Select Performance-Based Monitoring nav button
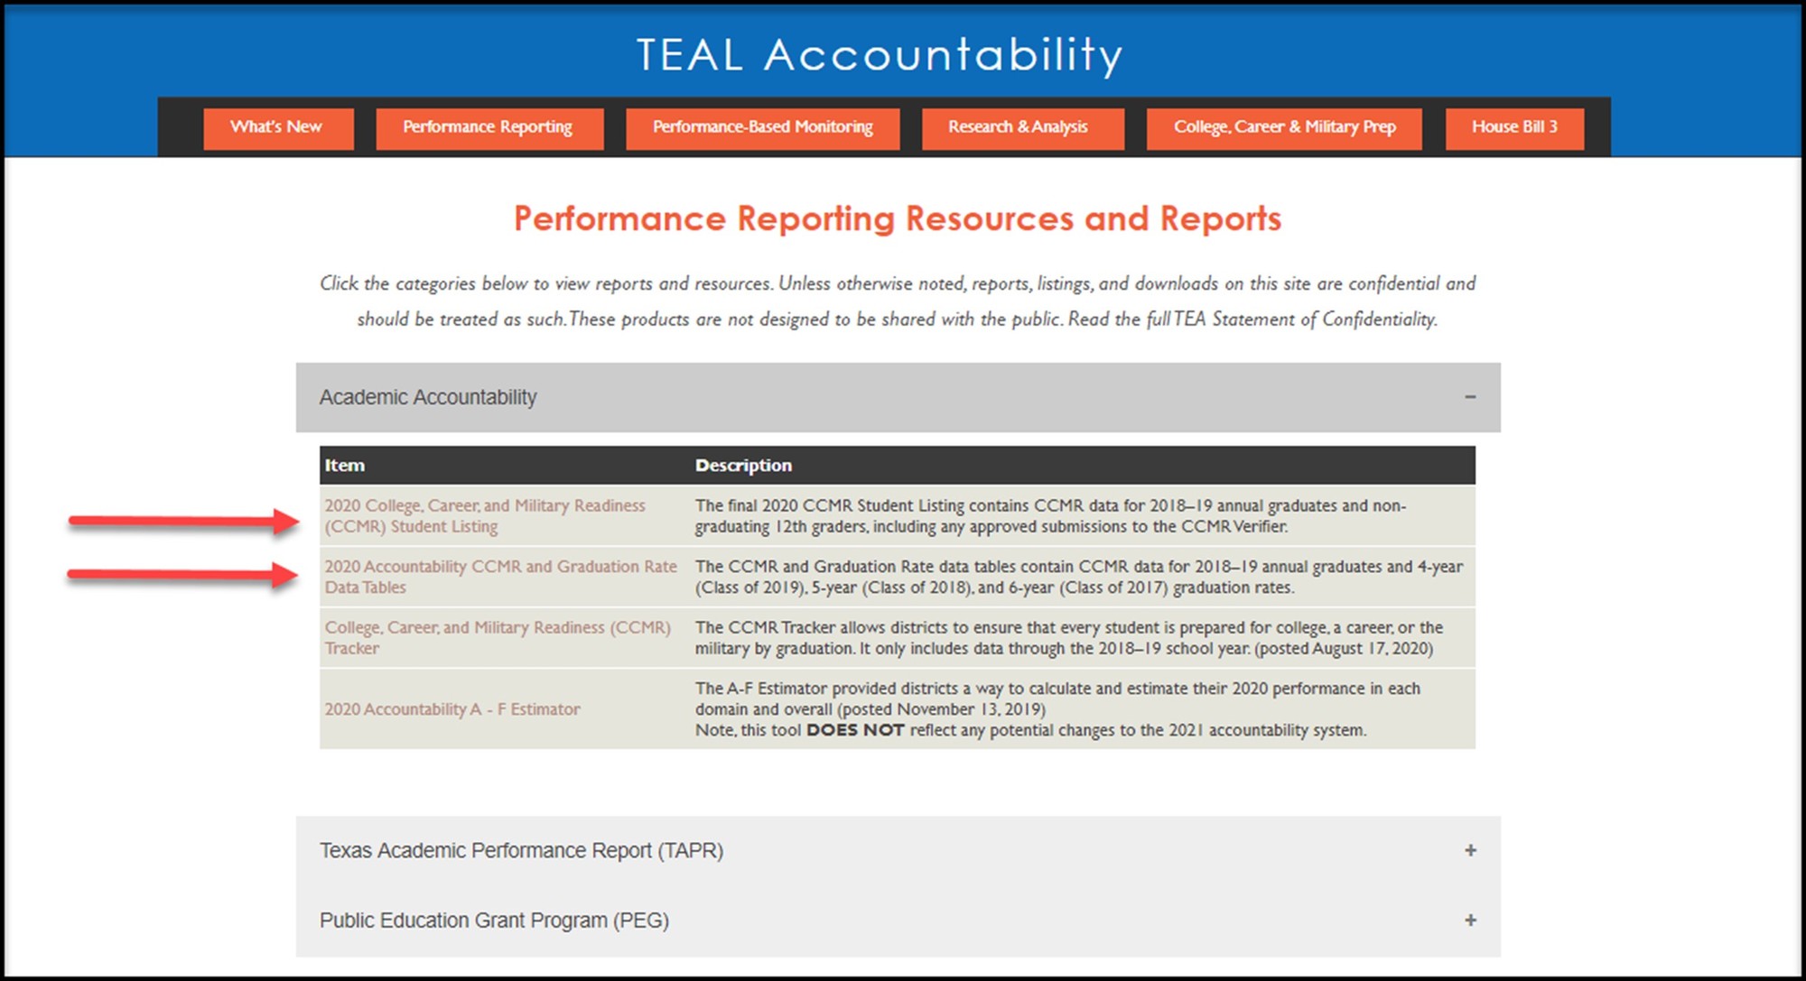 tap(762, 127)
